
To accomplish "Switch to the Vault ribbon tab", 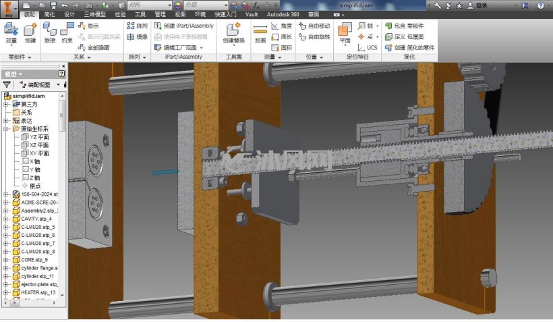I will pyautogui.click(x=252, y=14).
